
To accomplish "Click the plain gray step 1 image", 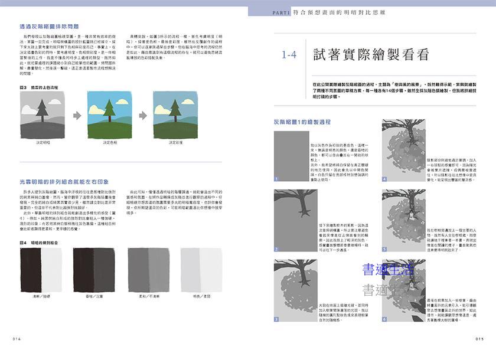I will click(x=290, y=156).
